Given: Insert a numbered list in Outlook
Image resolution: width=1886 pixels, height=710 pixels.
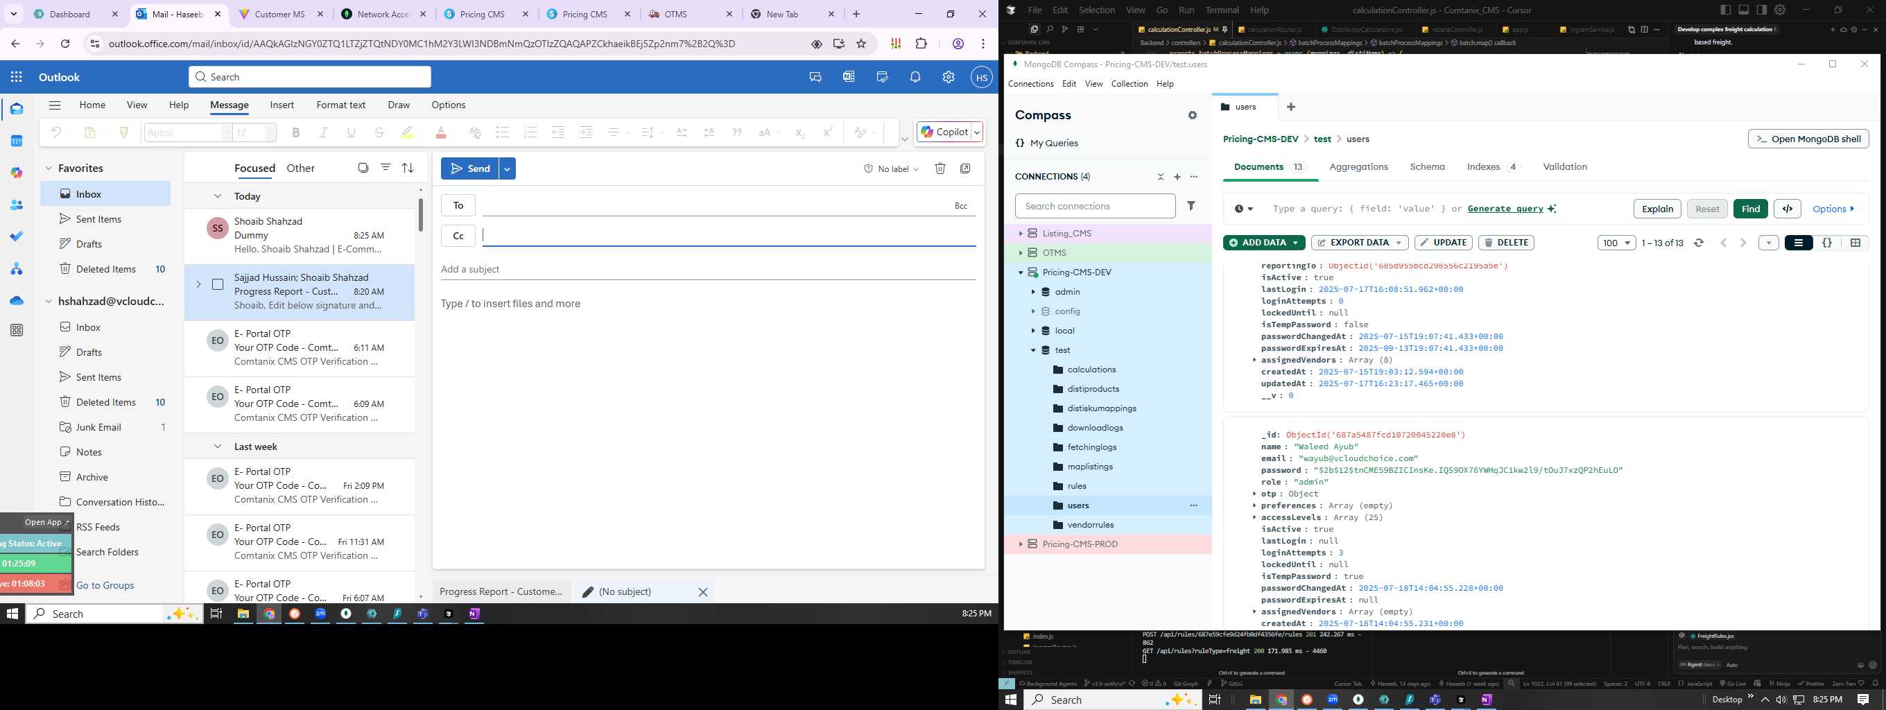Looking at the screenshot, I should pyautogui.click(x=530, y=132).
